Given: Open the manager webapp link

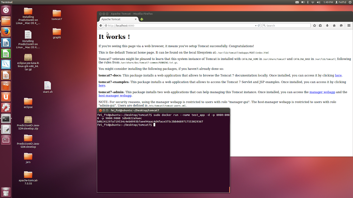Looking at the screenshot, I should coord(322,92).
